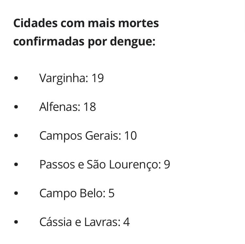Click the number 18 after Alfenas

[x=90, y=107]
